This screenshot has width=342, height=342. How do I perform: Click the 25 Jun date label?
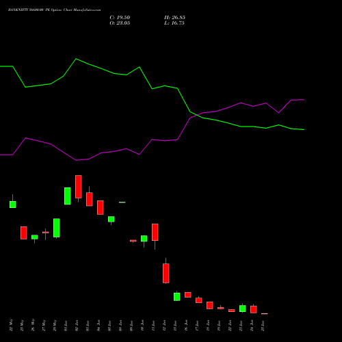[263, 326]
